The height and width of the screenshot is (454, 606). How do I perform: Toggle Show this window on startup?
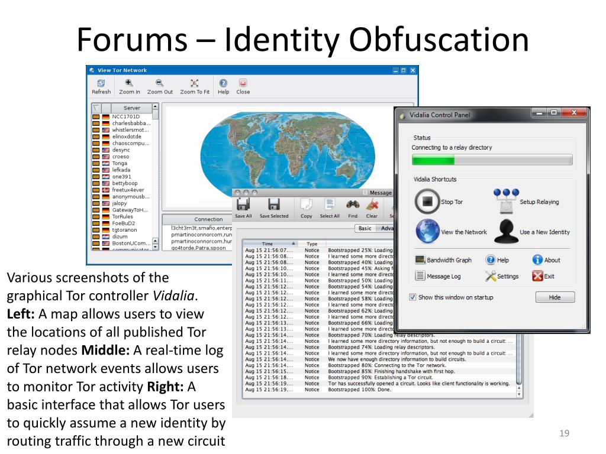click(x=412, y=297)
